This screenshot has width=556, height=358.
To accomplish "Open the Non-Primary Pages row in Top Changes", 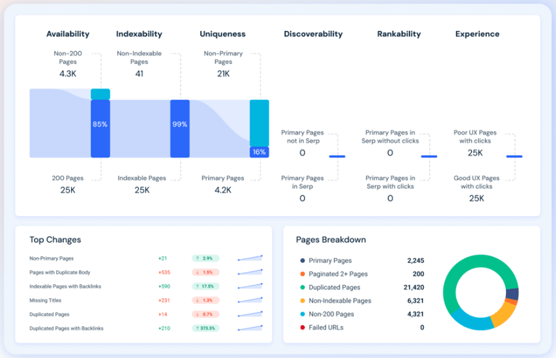I will click(x=146, y=258).
